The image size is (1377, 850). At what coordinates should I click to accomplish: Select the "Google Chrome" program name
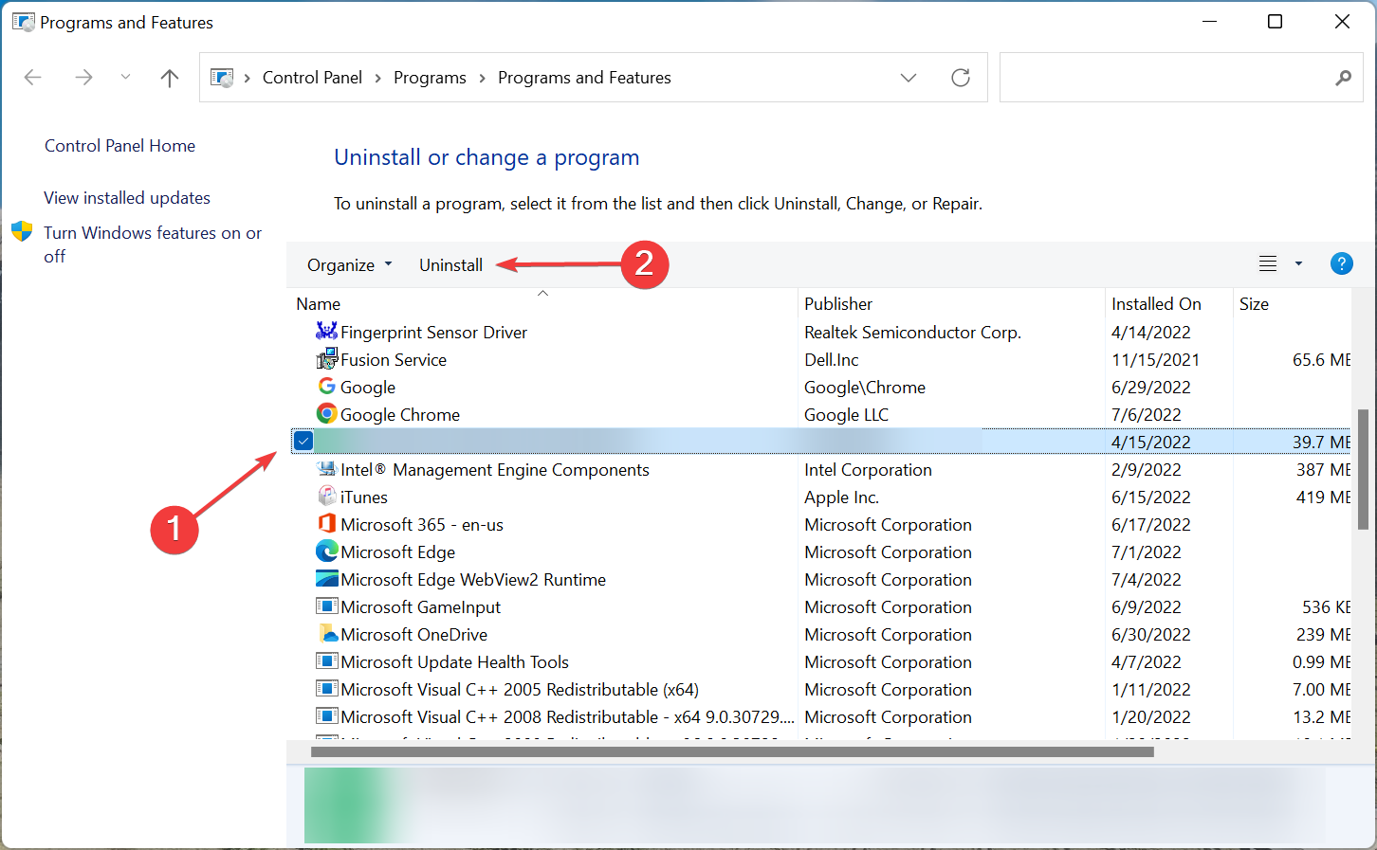400,415
